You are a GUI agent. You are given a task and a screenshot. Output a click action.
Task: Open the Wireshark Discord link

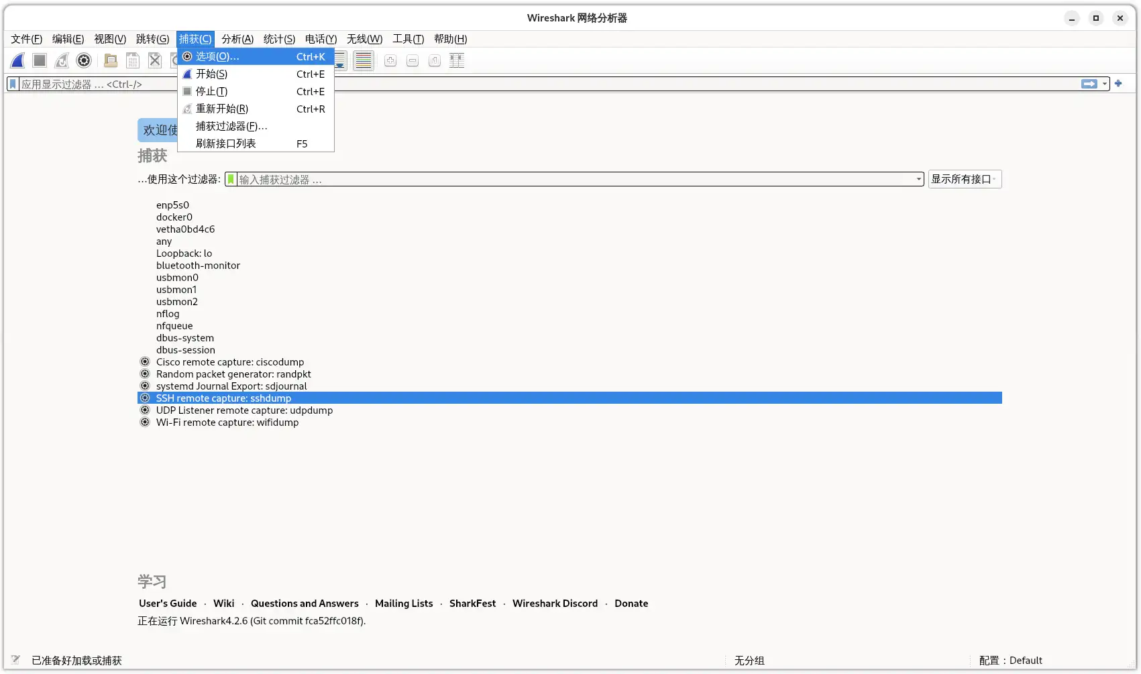(x=555, y=604)
